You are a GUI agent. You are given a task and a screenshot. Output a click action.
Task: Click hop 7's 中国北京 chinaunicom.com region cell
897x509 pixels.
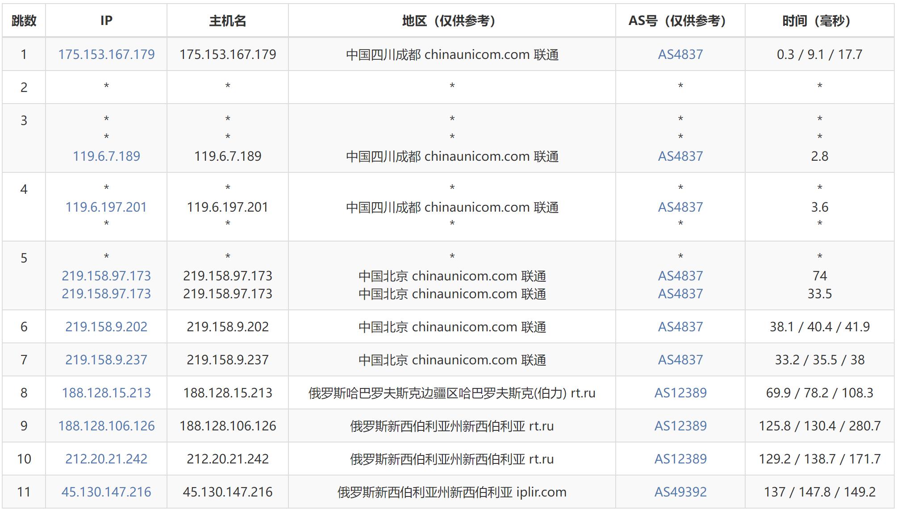pyautogui.click(x=452, y=360)
